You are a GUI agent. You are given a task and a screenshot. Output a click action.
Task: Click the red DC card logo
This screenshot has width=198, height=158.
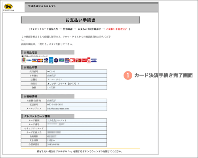pyautogui.click(x=72, y=60)
